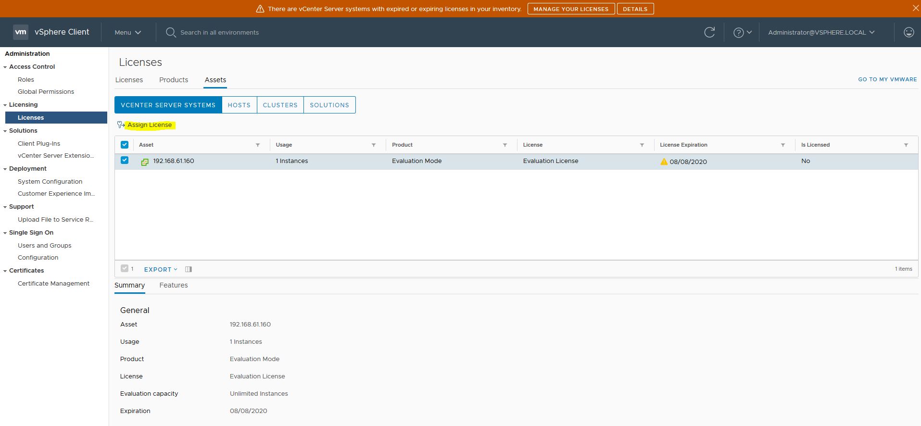
Task: Click the expiration warning icon beside 08/08/2020
Action: click(664, 162)
